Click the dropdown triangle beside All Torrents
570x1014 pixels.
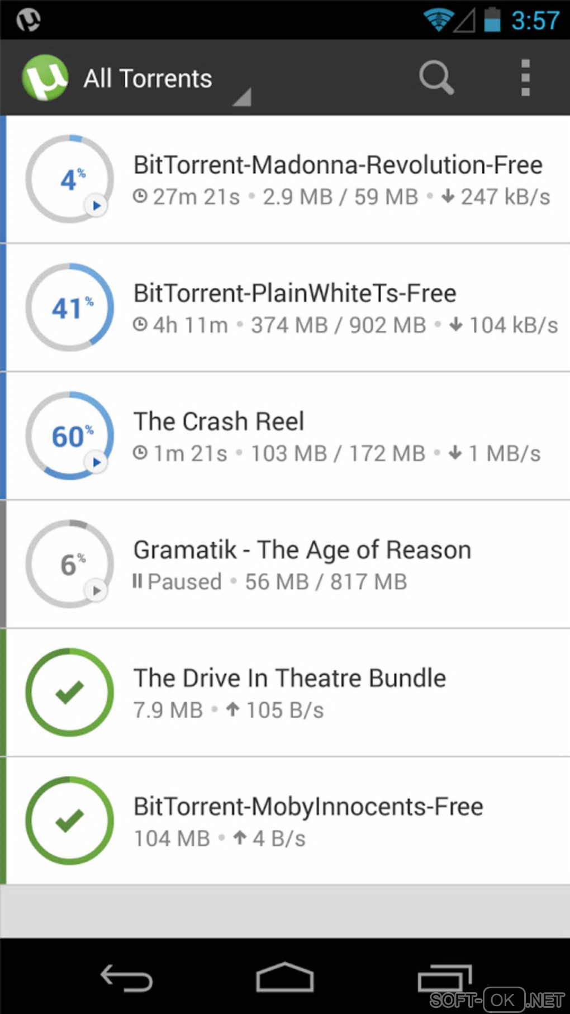(243, 98)
